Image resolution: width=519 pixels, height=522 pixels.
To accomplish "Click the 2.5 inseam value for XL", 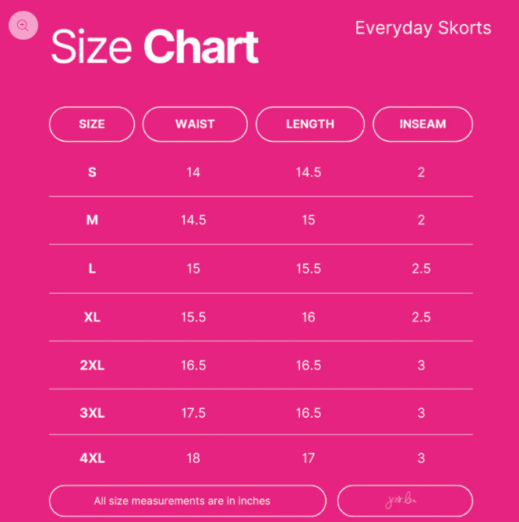I will [422, 317].
